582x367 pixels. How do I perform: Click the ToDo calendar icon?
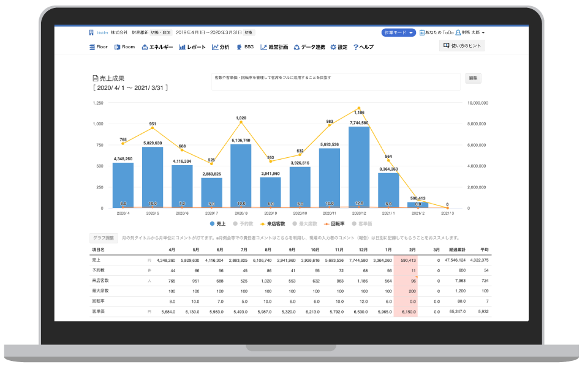pos(421,32)
